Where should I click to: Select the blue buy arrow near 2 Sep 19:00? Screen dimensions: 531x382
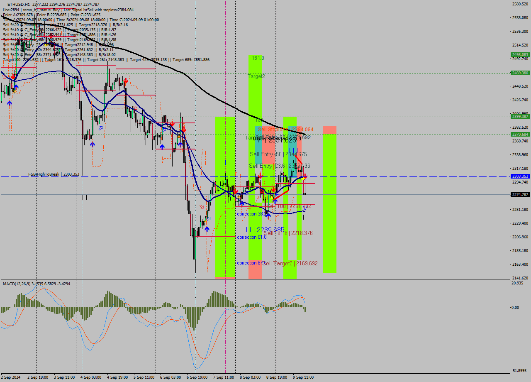15,87
